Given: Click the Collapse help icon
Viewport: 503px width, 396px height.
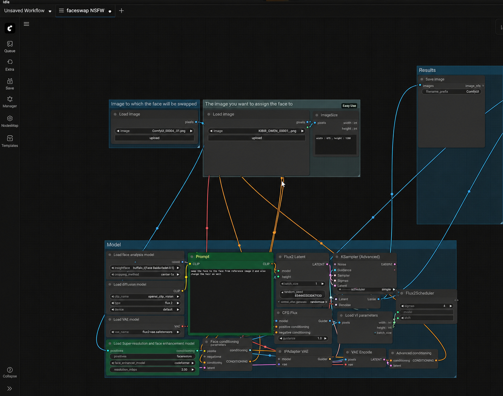Looking at the screenshot, I should (x=10, y=370).
